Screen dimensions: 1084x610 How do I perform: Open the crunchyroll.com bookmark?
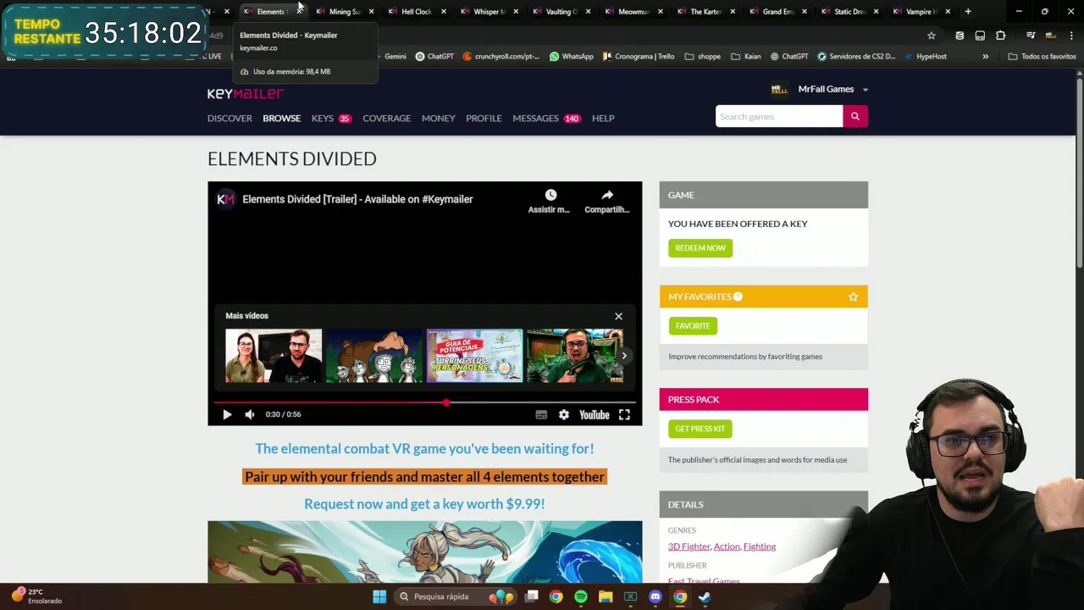click(501, 57)
